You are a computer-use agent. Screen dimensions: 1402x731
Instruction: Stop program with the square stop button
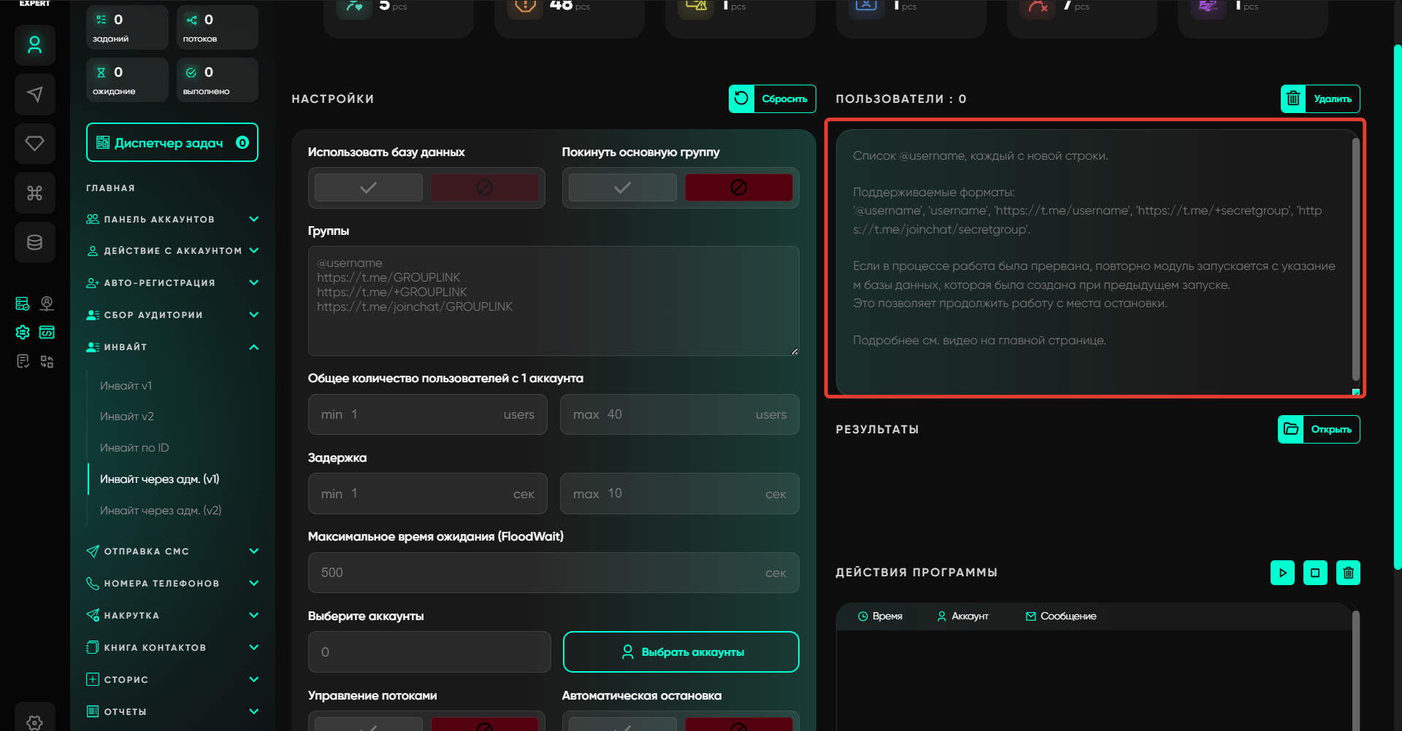(1315, 573)
